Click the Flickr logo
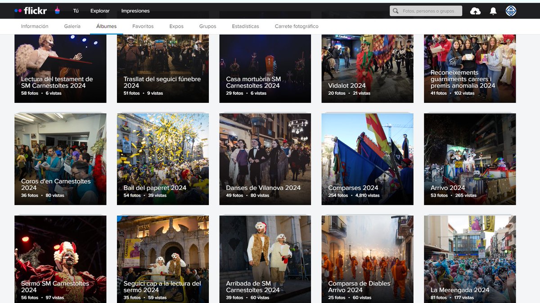 (x=36, y=10)
